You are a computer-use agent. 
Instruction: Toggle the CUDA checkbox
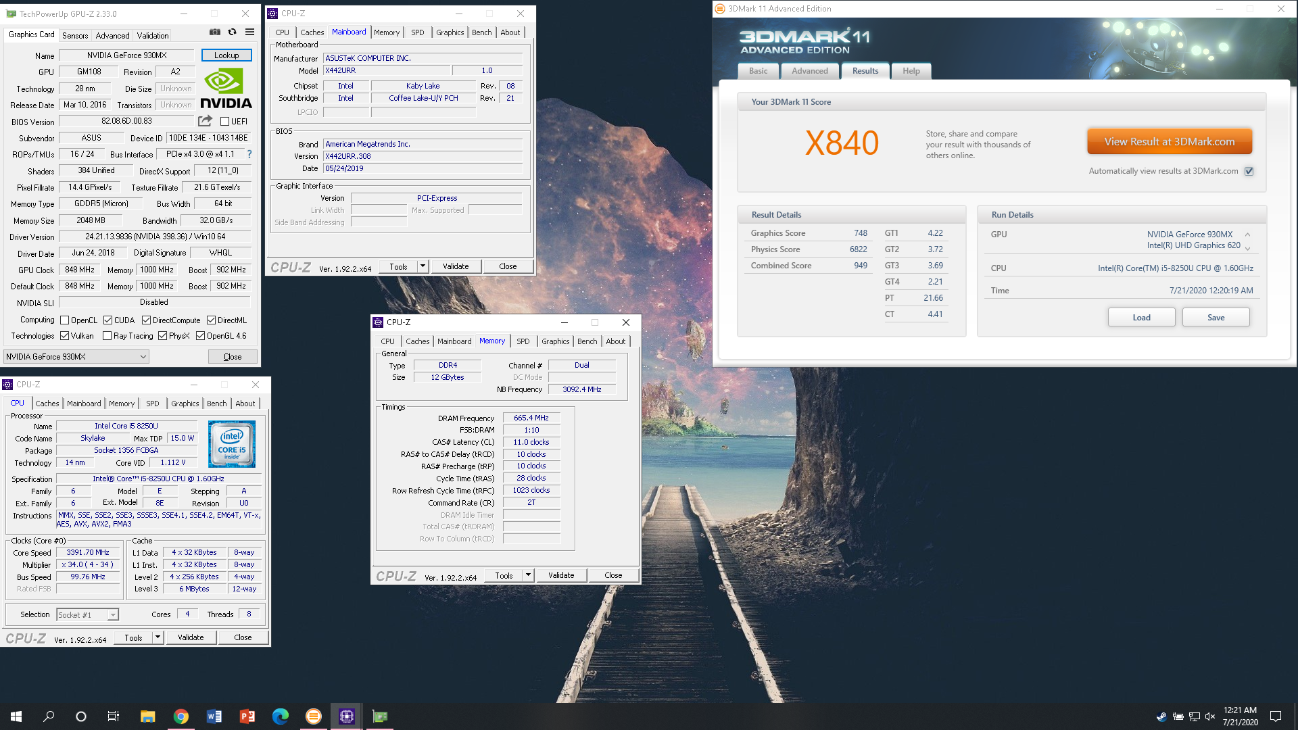(x=108, y=320)
